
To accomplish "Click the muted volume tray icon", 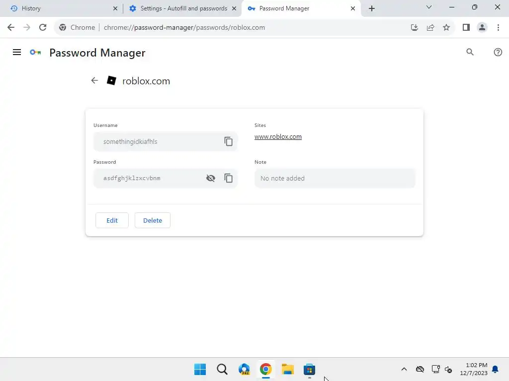I will pos(448,369).
